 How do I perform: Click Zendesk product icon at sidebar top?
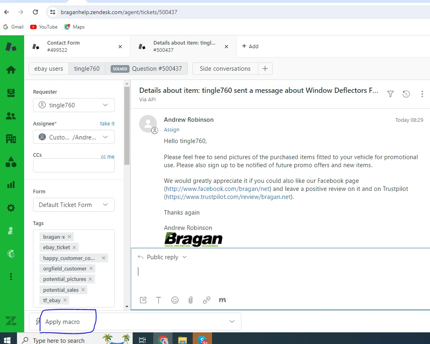(x=11, y=47)
